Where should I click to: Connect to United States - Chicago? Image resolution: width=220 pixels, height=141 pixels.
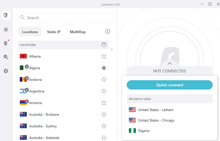tap(156, 120)
